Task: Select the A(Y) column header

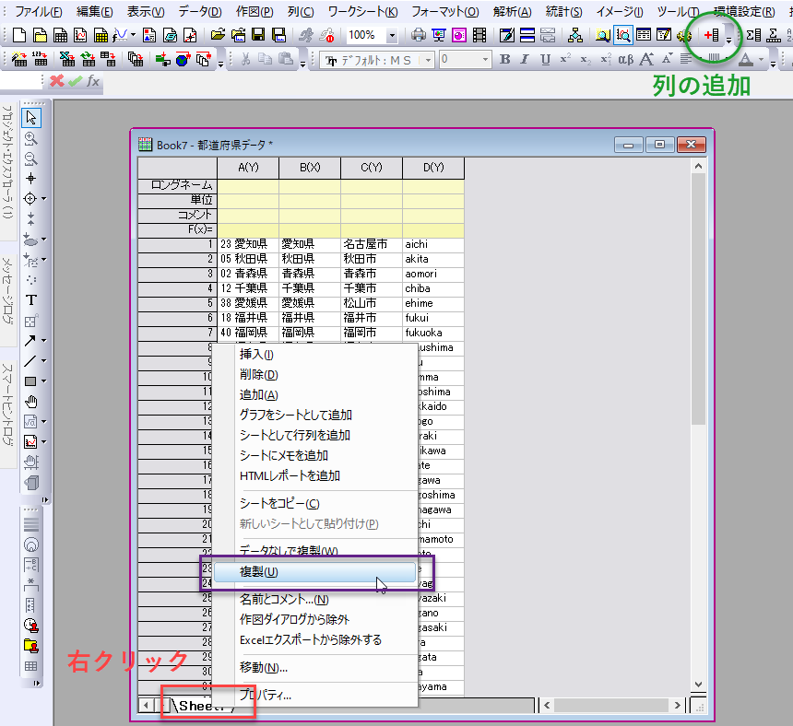Action: tap(248, 168)
